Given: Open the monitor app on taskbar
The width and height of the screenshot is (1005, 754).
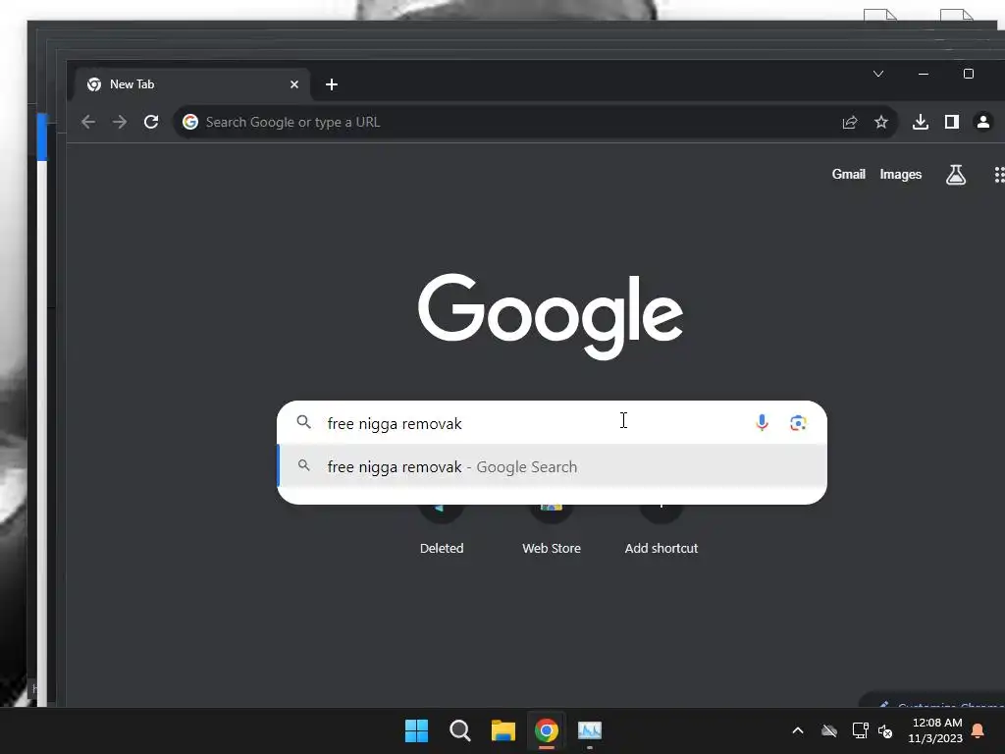Looking at the screenshot, I should click(x=590, y=730).
